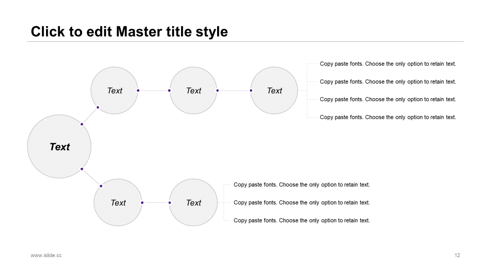Click the upper-row "Text" circle beside the four-line list

pos(274,90)
